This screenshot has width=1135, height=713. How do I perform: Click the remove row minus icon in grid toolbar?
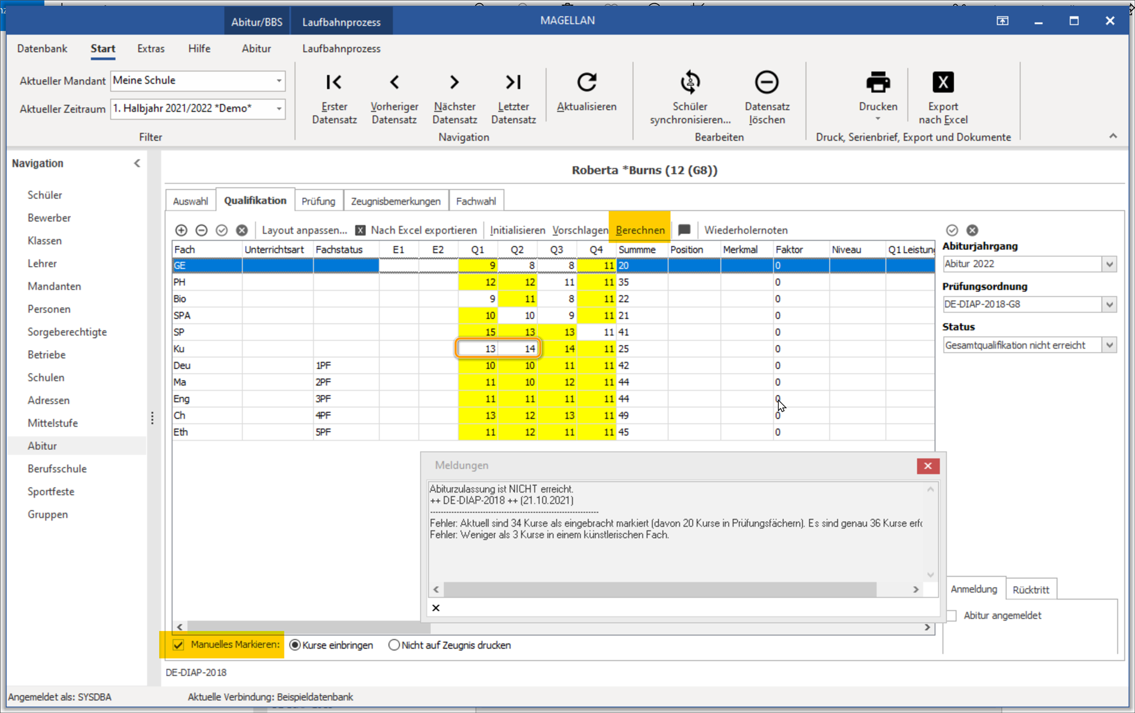[x=201, y=230]
